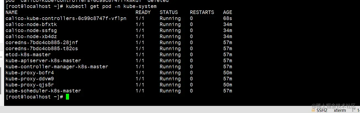
Task: Click the 50m age of kube-proxy-qjs5r
Action: click(x=228, y=85)
